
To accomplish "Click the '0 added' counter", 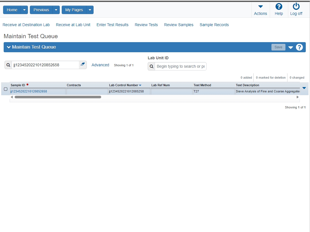I will click(246, 78).
